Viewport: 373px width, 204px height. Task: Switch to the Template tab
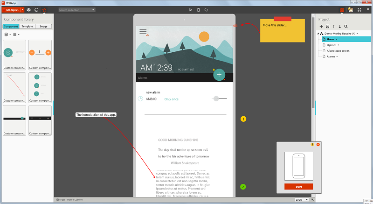click(x=27, y=27)
